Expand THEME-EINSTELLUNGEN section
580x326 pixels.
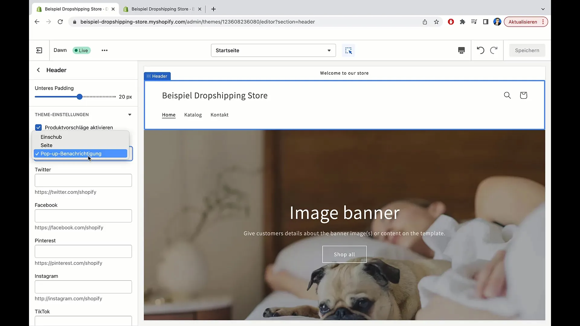[130, 115]
